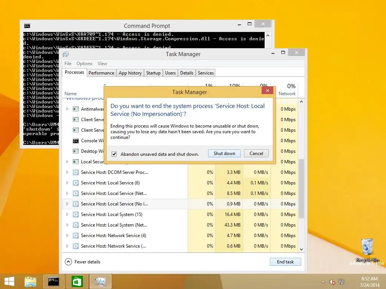Click the Local Service (Net... gear icon
The image size is (386, 289).
pos(76,193)
